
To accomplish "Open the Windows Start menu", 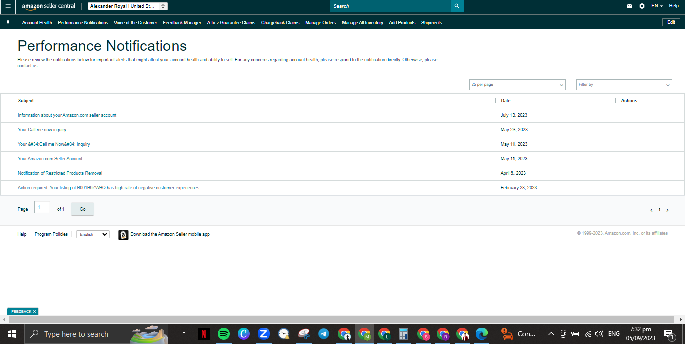I will pyautogui.click(x=12, y=334).
